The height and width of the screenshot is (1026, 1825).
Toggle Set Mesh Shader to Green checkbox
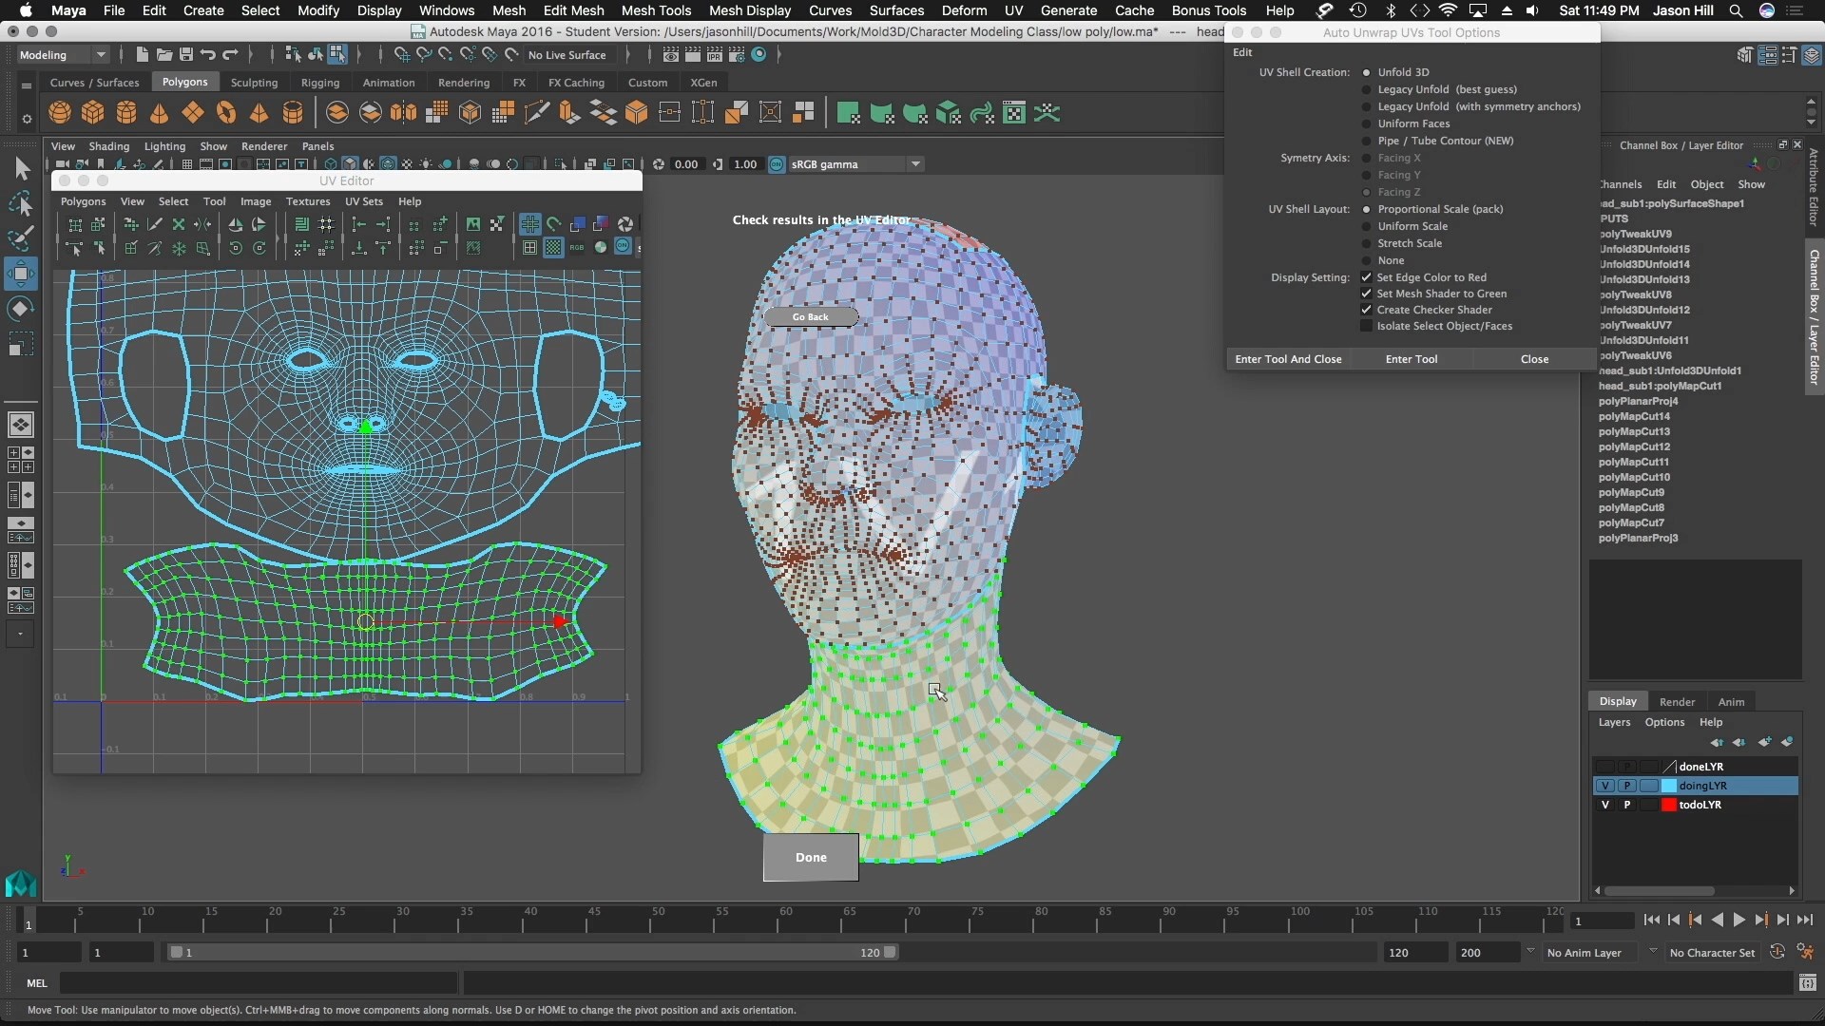pyautogui.click(x=1367, y=294)
